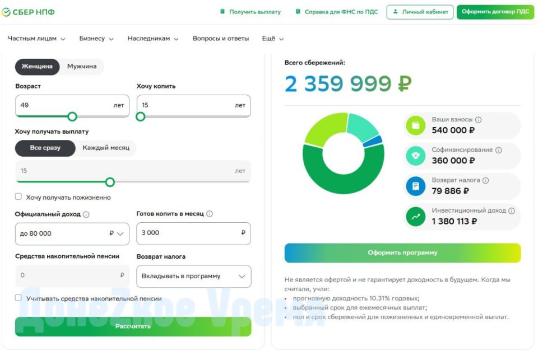Viewport: 538px width, 351px height.
Task: Click info icon next to Инвестиционный доход
Action: 511,211
